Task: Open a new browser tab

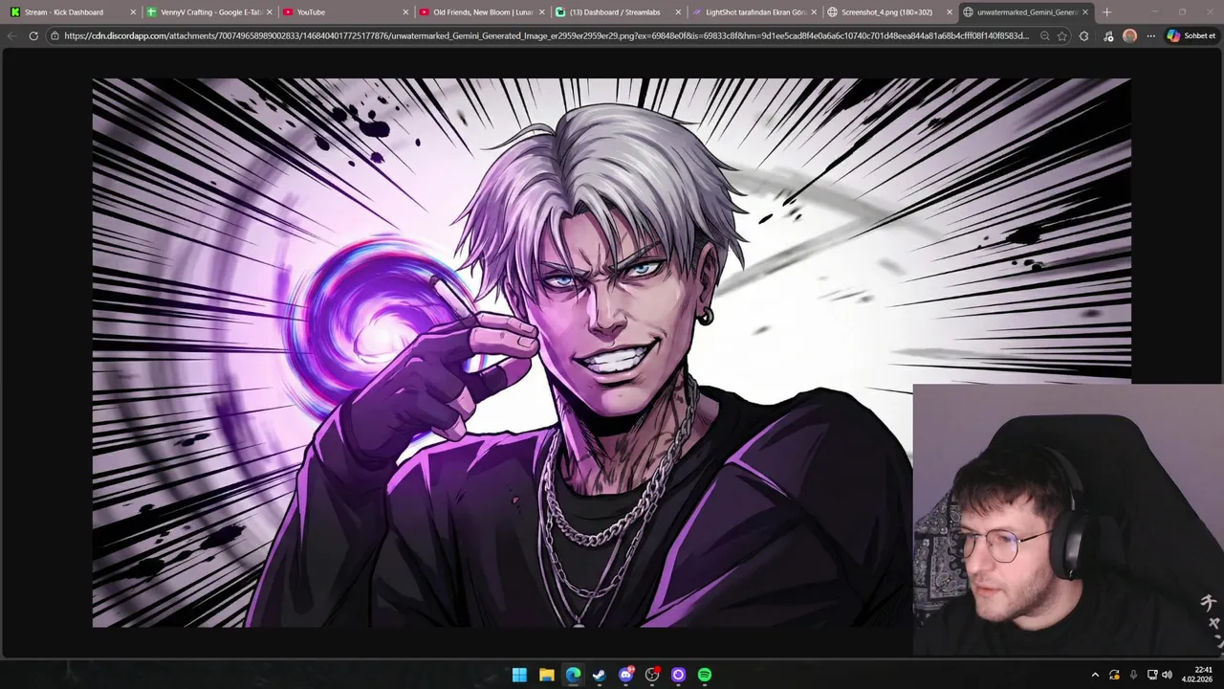Action: [1106, 12]
